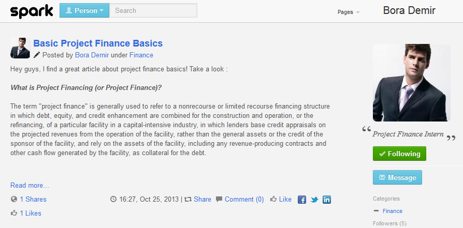Click the LinkedIn share icon
This screenshot has width=463, height=228.
[x=327, y=200]
